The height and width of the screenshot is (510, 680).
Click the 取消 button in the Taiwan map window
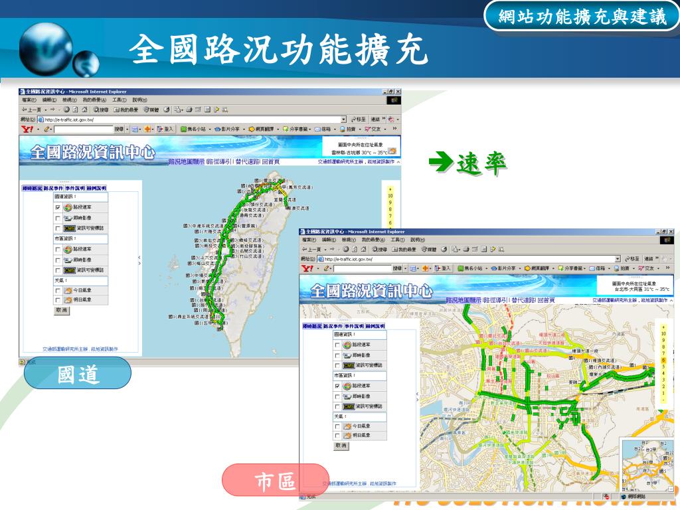[62, 311]
